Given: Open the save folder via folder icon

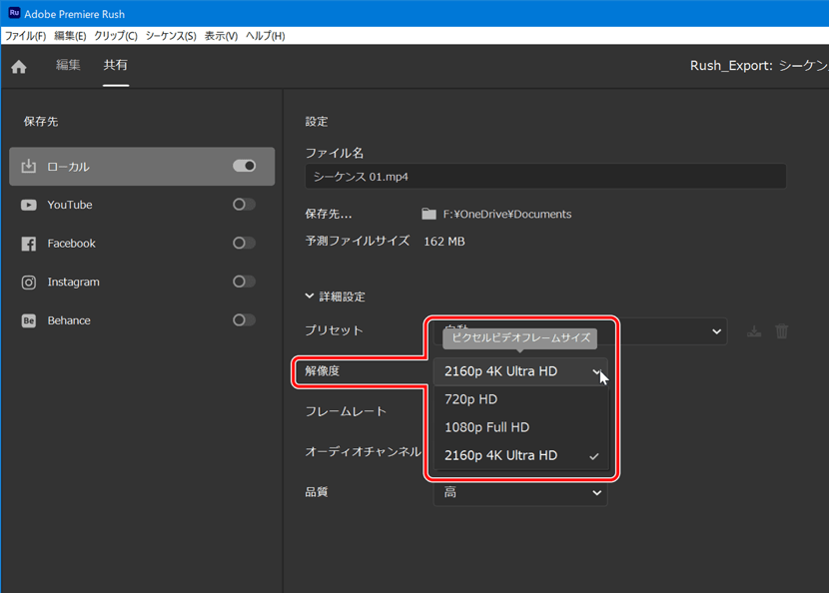Looking at the screenshot, I should point(428,214).
